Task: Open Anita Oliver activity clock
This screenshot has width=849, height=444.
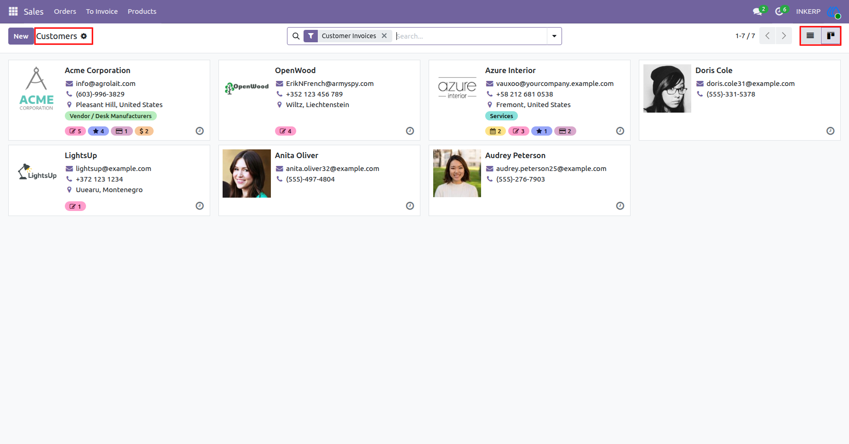Action: (x=410, y=206)
